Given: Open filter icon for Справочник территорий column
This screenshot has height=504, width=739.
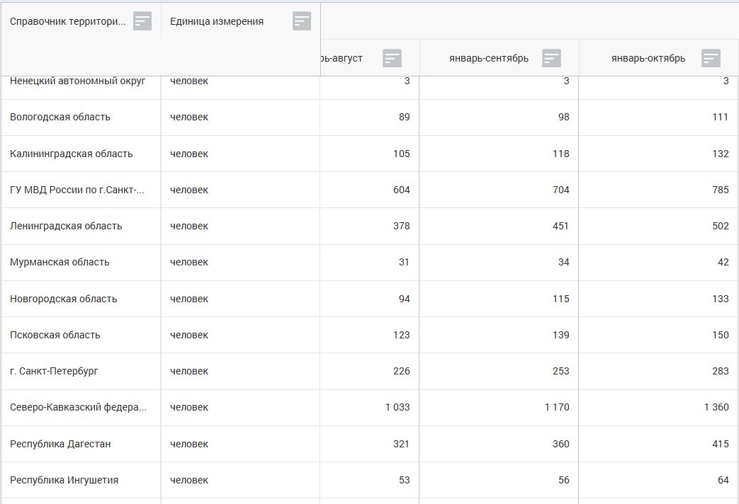Looking at the screenshot, I should tap(142, 21).
